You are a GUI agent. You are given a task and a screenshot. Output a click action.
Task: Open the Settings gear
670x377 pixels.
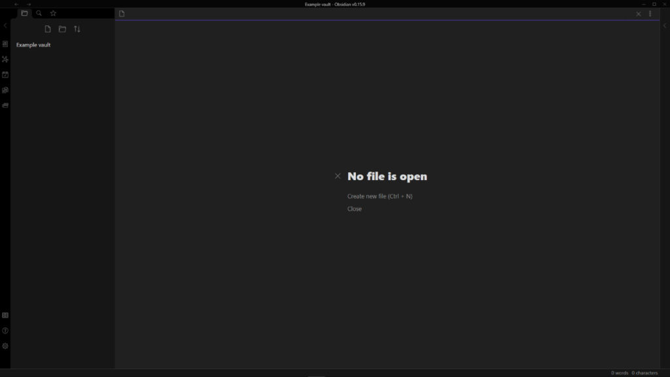tap(5, 346)
